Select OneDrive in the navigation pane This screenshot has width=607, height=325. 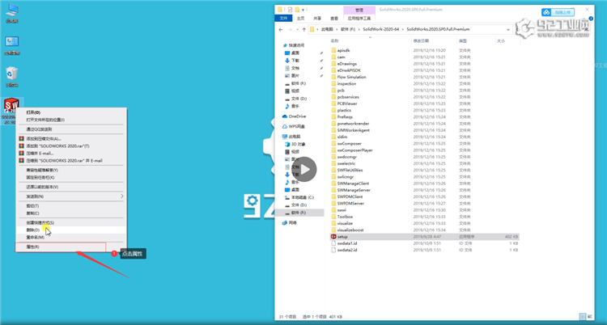tap(297, 116)
